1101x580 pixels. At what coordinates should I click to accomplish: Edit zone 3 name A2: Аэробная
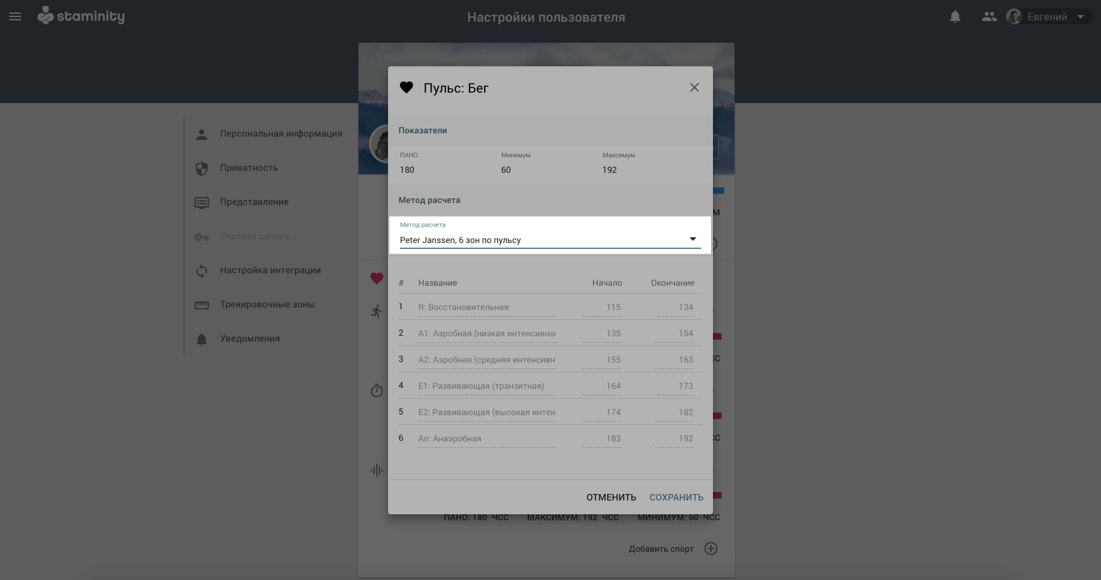[x=487, y=360]
